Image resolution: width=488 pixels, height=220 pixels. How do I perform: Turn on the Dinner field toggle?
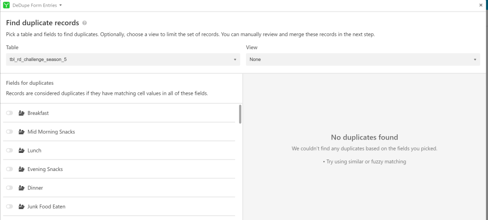tap(10, 188)
